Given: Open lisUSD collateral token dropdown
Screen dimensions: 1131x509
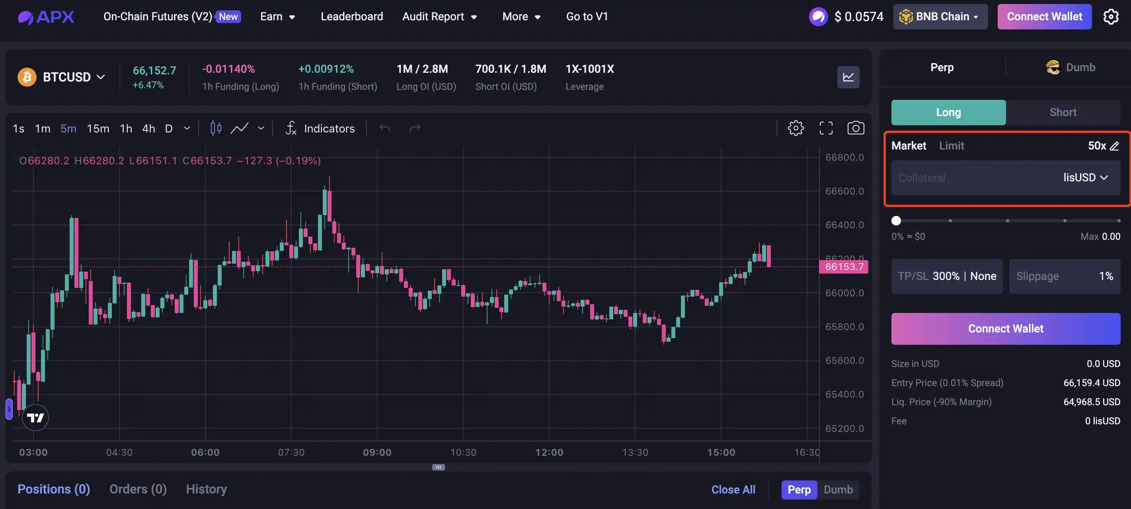Looking at the screenshot, I should coord(1085,178).
